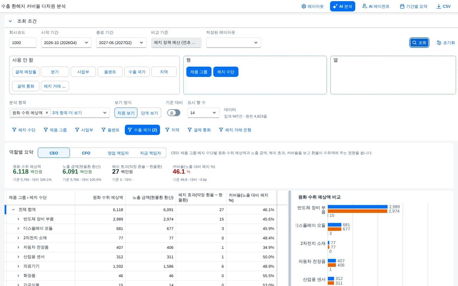Screen dimensions: 458x286
Task: Click the 헤지 수단 row chip
Action: [226, 72]
